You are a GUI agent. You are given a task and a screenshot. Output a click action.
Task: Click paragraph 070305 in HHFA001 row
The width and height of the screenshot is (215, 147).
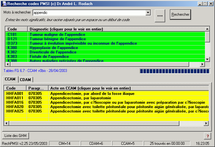pos(35,94)
